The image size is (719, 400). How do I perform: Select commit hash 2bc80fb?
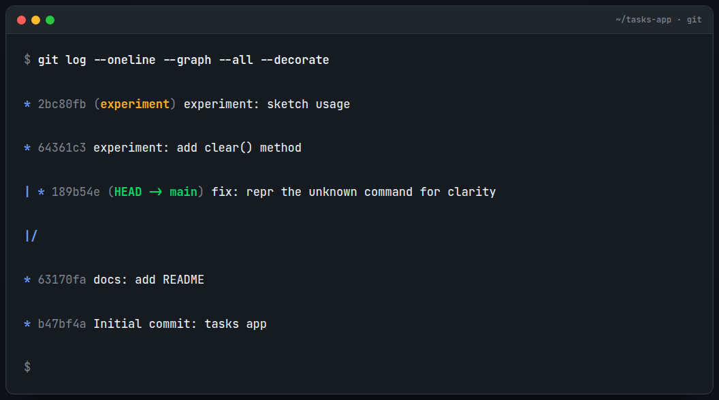pos(62,105)
